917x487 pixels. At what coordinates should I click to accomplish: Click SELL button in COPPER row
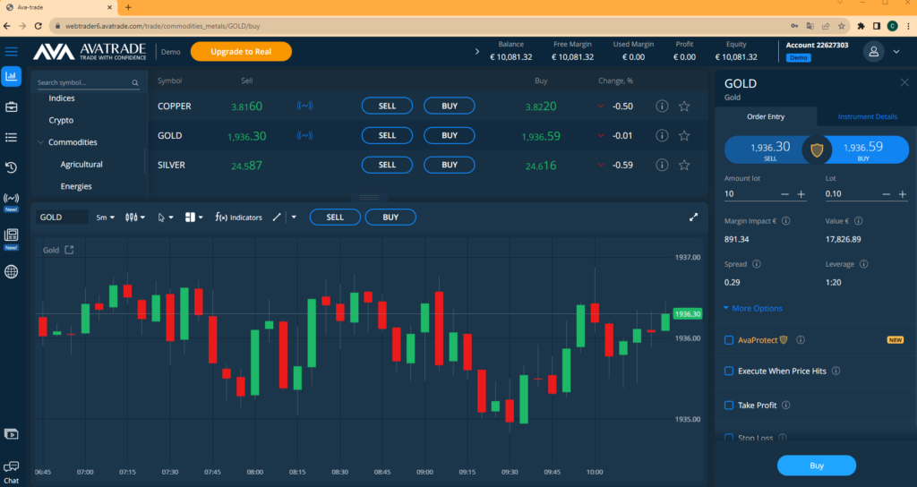point(387,106)
